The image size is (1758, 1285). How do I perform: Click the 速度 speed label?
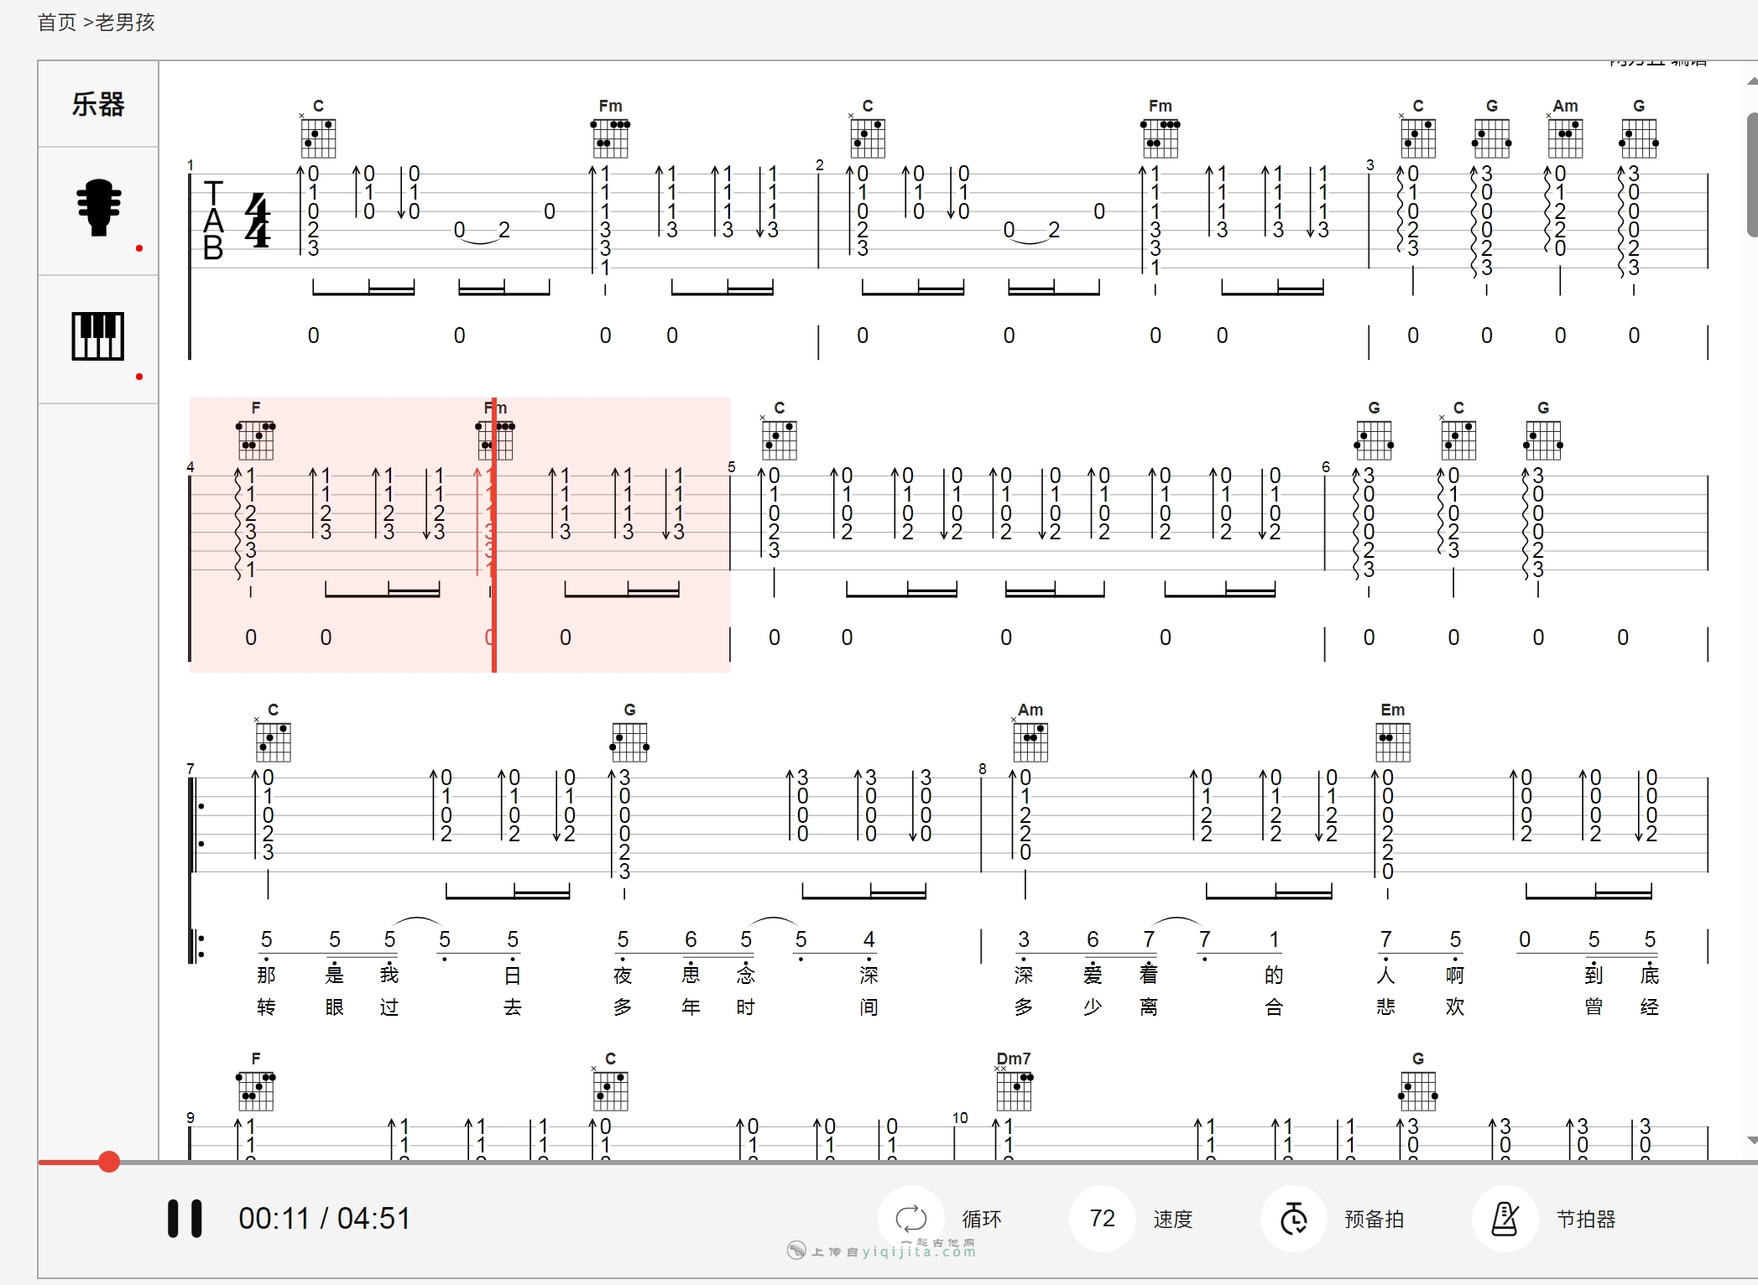tap(1172, 1219)
